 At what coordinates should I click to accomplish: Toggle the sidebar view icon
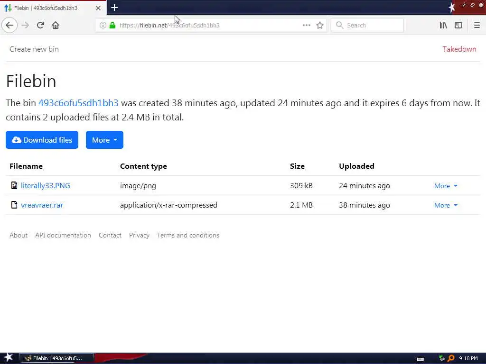click(x=458, y=25)
